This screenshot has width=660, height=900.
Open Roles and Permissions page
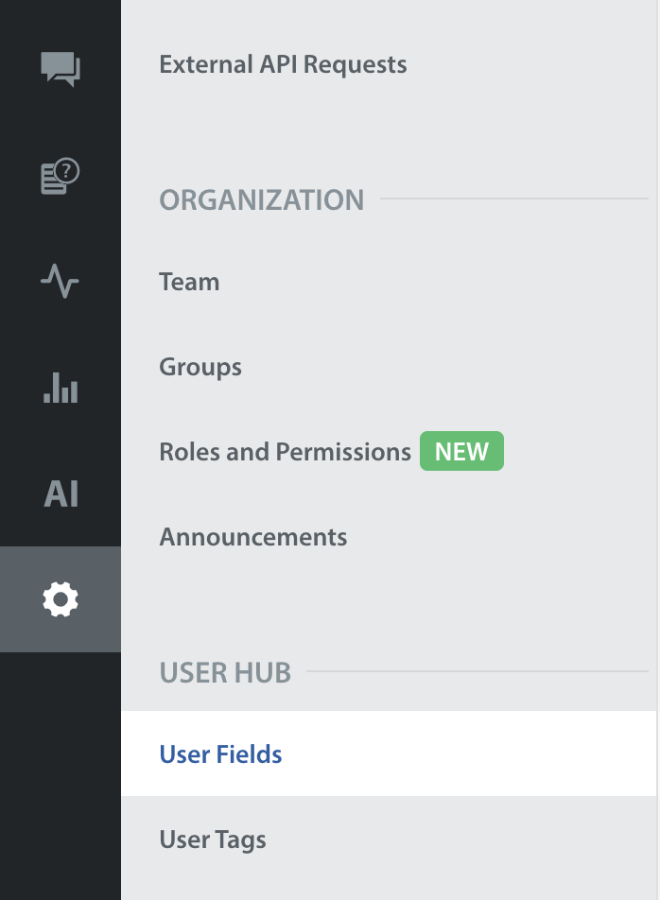point(285,452)
